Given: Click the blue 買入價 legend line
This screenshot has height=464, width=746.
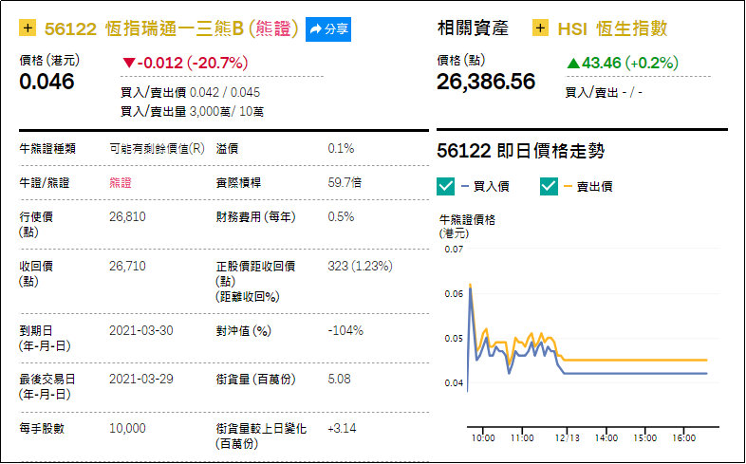Looking at the screenshot, I should [465, 186].
